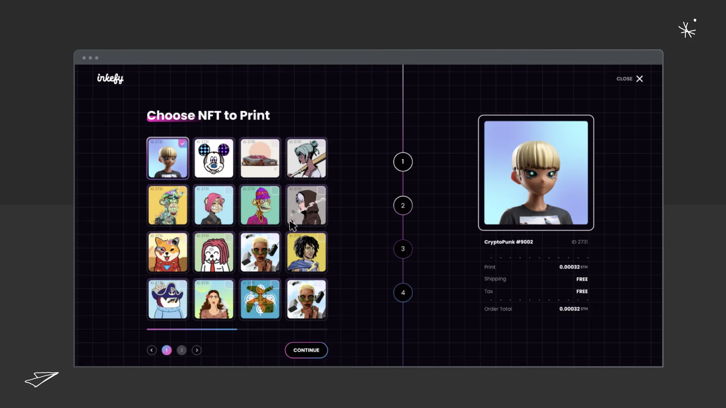
Task: Switch to pagination page 1
Action: 167,350
